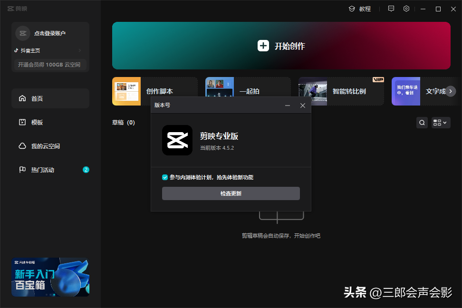
Task: Open the draft layout view dropdown
Action: click(x=441, y=123)
